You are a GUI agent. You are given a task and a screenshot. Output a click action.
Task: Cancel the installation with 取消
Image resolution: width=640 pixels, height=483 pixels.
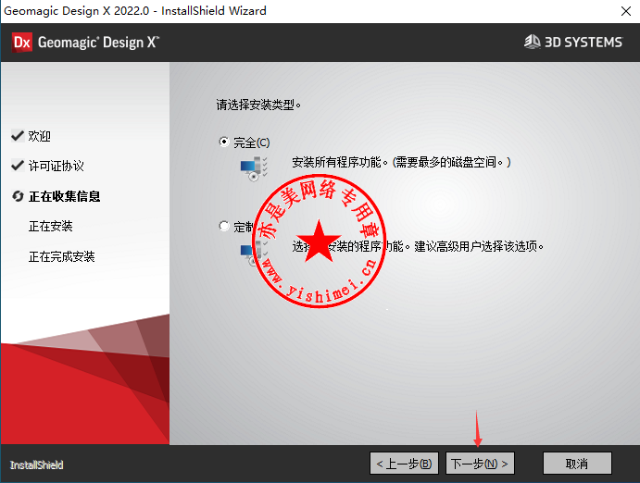click(577, 463)
